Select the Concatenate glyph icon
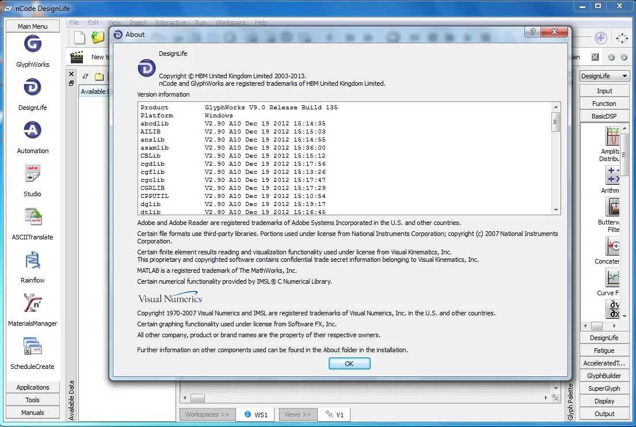 coord(612,246)
